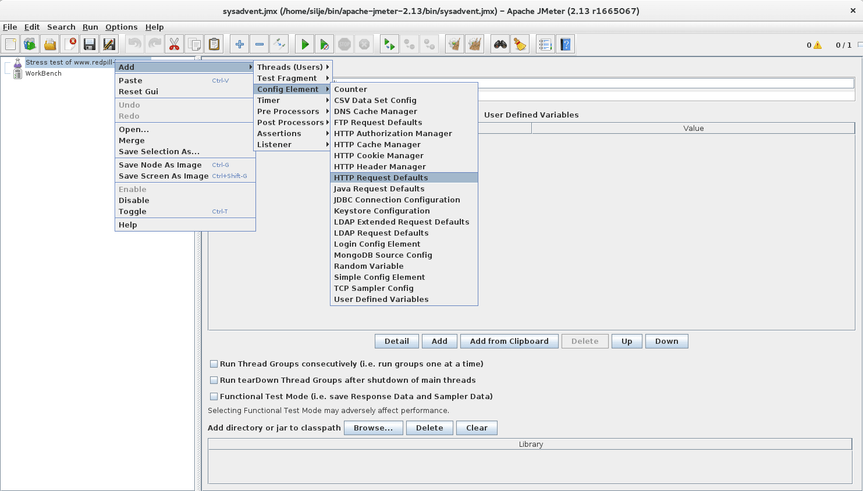The width and height of the screenshot is (863, 491).
Task: Click the Reset Search brush icon
Action: pyautogui.click(x=520, y=44)
